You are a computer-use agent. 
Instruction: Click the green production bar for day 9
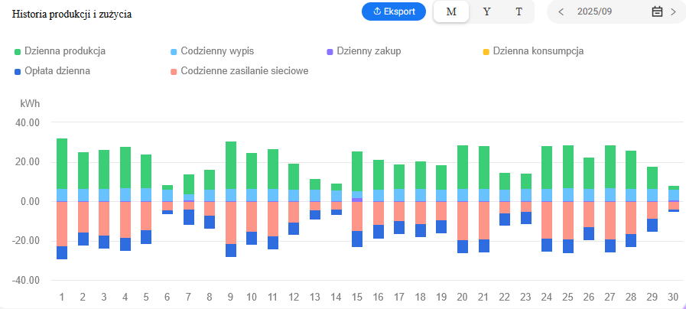pos(230,165)
